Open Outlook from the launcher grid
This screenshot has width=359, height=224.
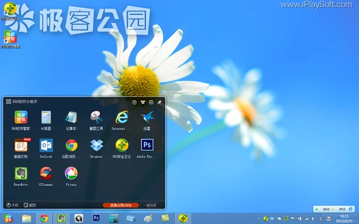click(46, 146)
